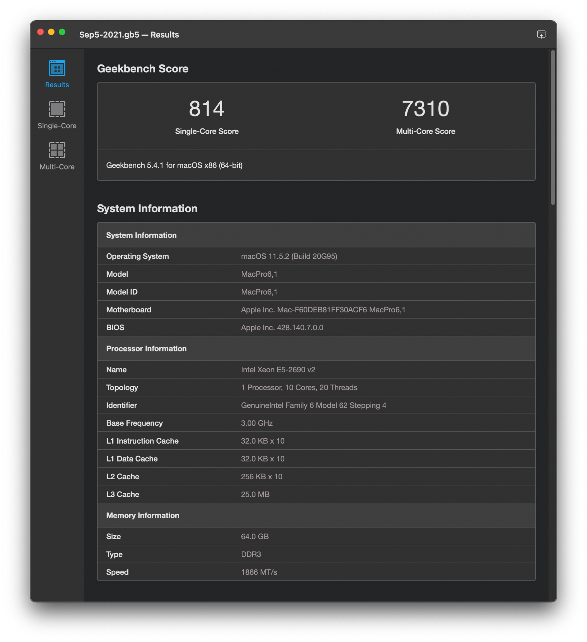Click the Processor Information header row
This screenshot has width=587, height=642.
tap(316, 349)
